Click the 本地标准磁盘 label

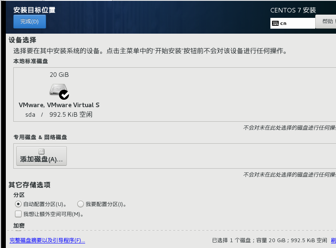(31, 61)
